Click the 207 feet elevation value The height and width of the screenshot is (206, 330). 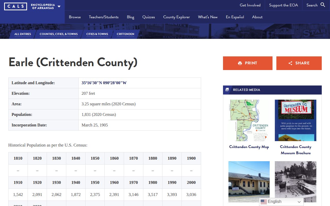click(x=88, y=93)
